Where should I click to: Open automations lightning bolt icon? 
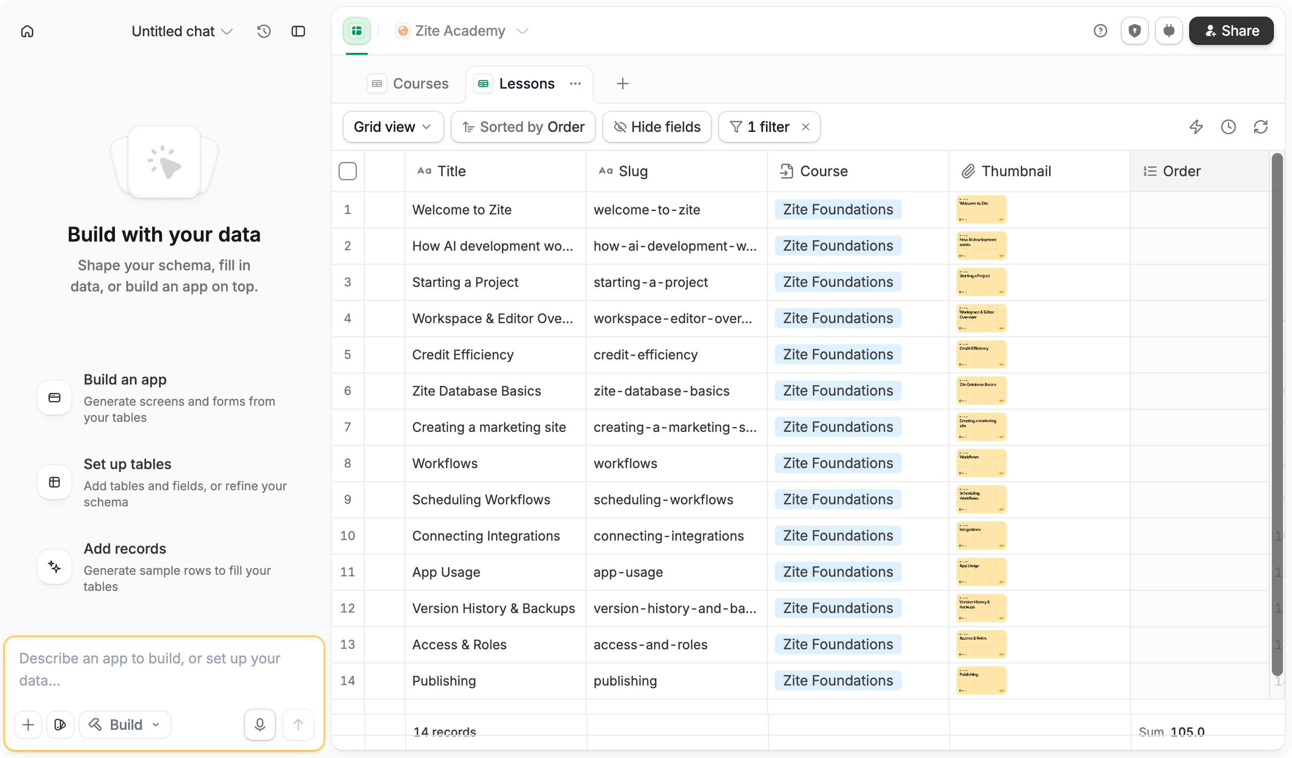pos(1196,127)
